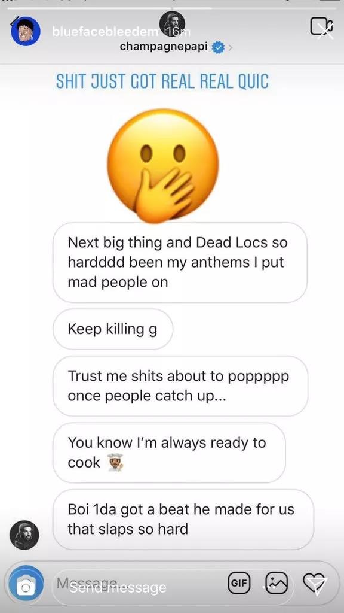
Task: Tap the GIF icon in message bar
Action: [x=239, y=583]
